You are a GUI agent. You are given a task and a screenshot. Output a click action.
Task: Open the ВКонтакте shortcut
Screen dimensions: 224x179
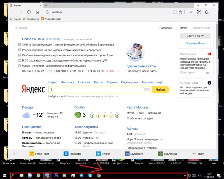(134, 154)
